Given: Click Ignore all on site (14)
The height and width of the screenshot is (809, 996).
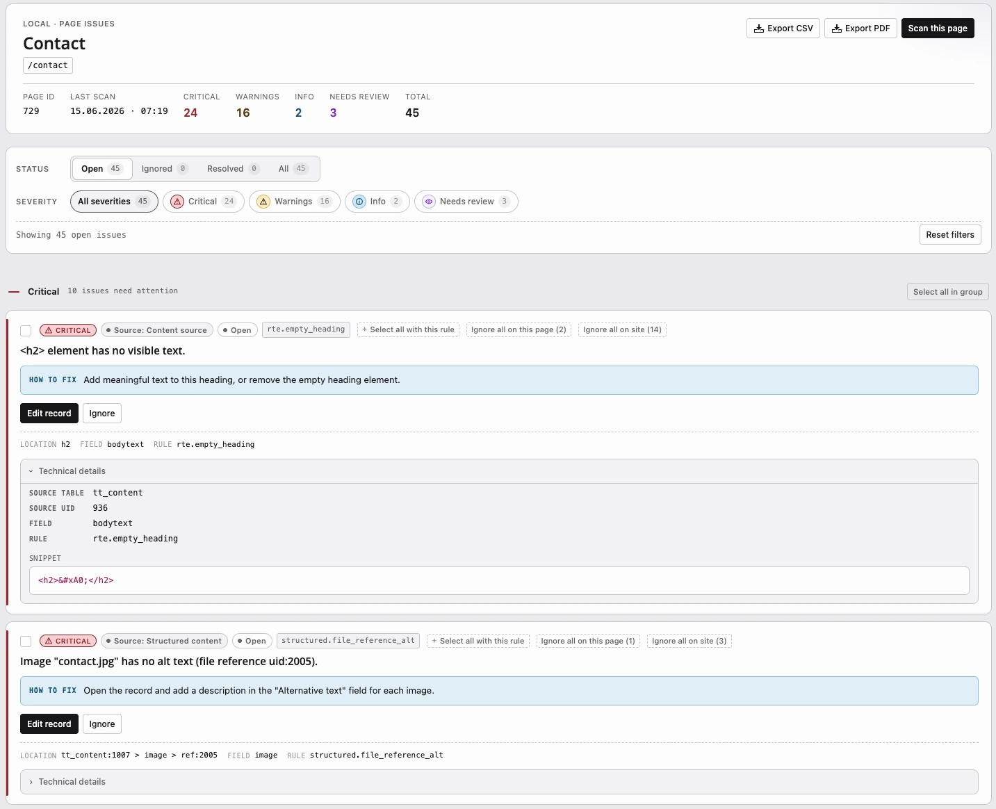Looking at the screenshot, I should pos(622,329).
